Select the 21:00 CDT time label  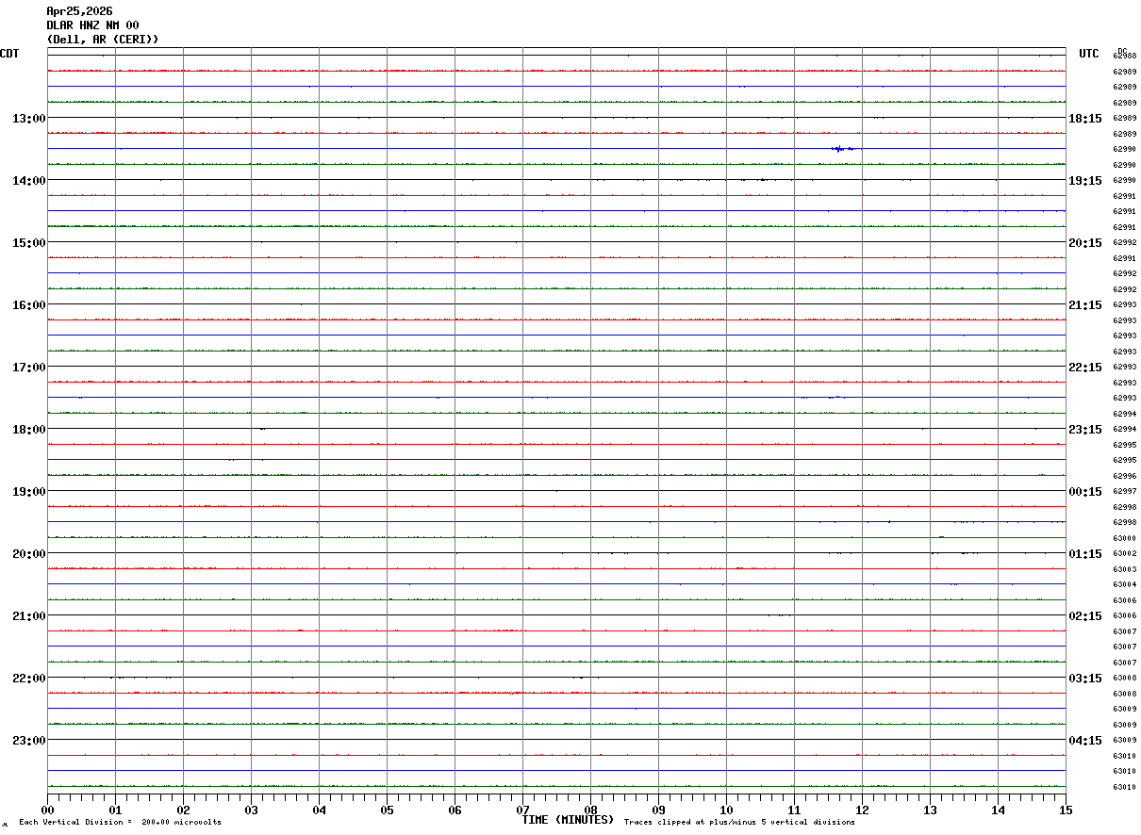point(29,615)
